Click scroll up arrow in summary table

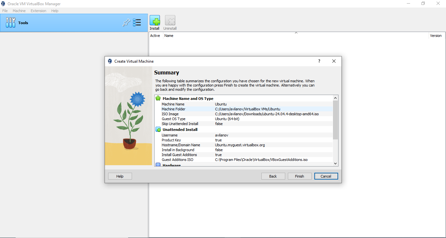335,98
